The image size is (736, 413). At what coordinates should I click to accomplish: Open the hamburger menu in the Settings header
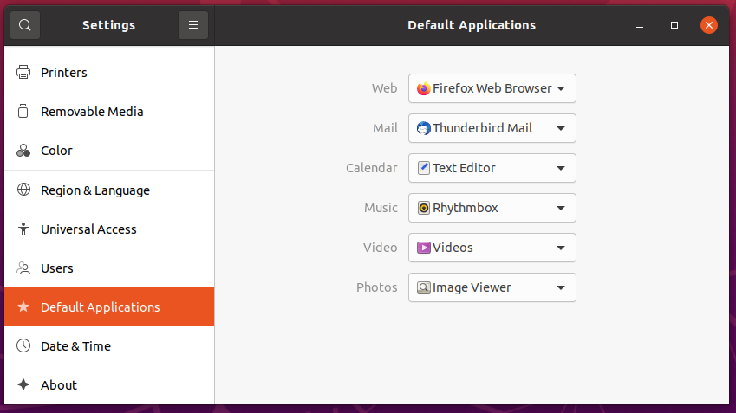[193, 25]
